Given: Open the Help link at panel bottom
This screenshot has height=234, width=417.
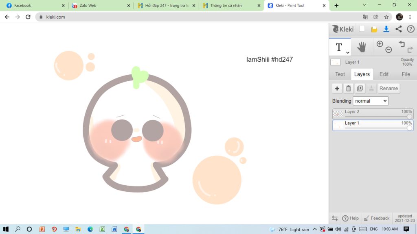Looking at the screenshot, I should point(351,218).
